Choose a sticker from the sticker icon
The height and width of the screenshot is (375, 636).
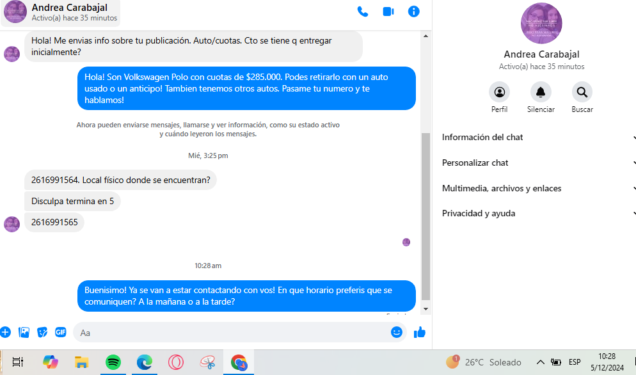tap(42, 332)
